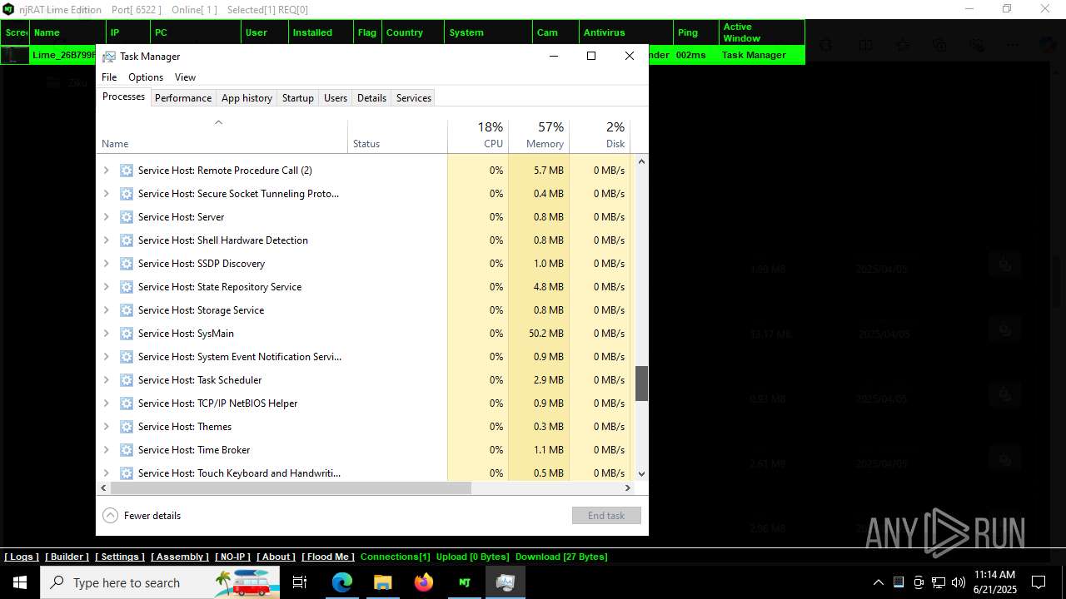
Task: Switch to Performance tab
Action: (x=183, y=98)
